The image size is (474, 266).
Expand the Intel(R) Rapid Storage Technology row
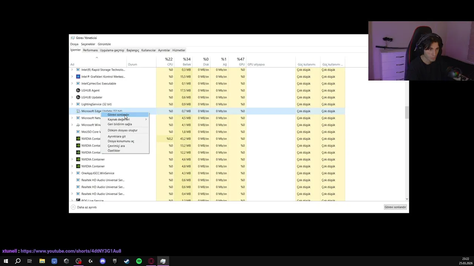(72, 70)
